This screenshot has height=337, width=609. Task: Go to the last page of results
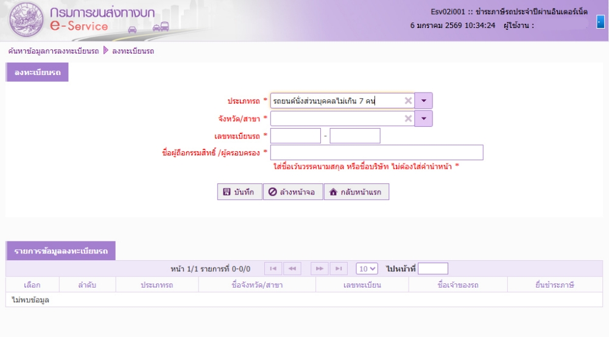[x=339, y=269]
